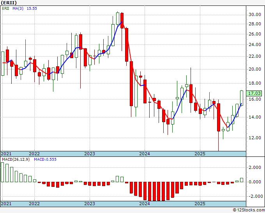The image size is (265, 213).
Task: Click 2023 on the price chart time axis
Action: (x=90, y=154)
